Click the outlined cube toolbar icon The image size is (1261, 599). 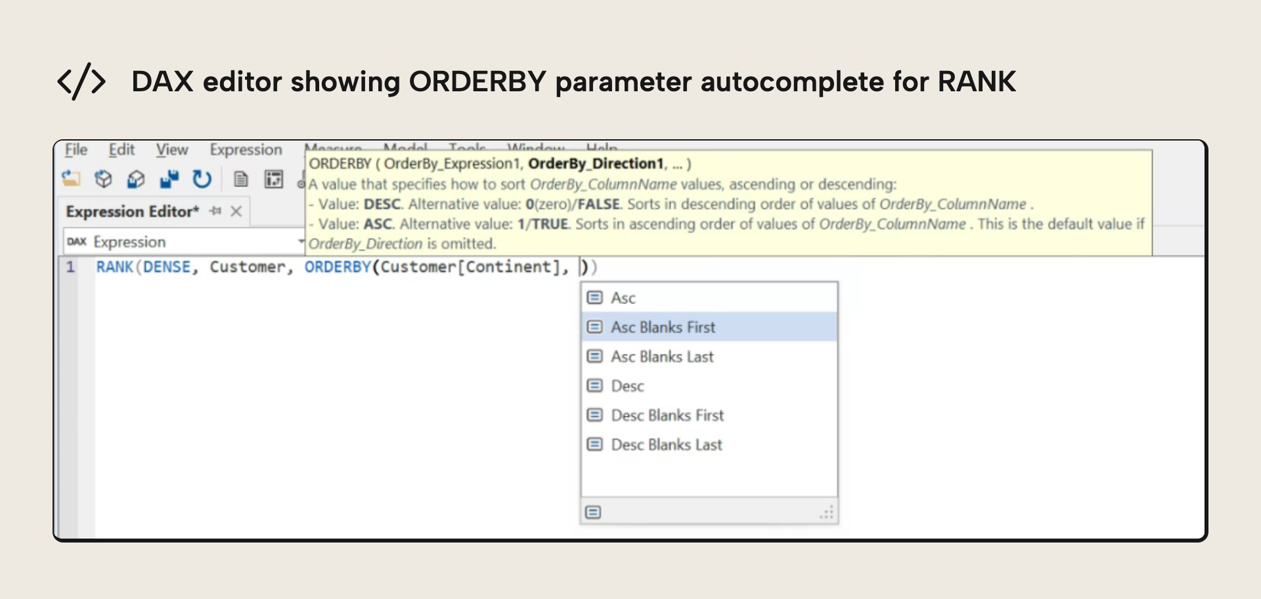[103, 179]
